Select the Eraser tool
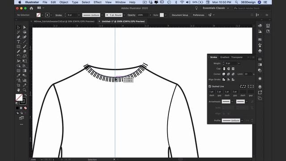 [x=25, y=51]
